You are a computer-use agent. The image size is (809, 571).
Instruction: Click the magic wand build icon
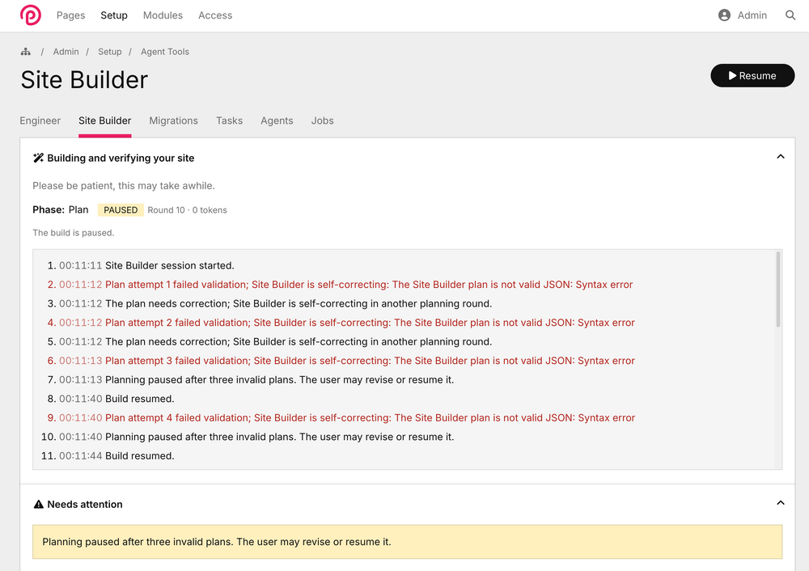pyautogui.click(x=38, y=158)
